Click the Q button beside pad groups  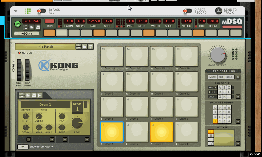(238, 96)
